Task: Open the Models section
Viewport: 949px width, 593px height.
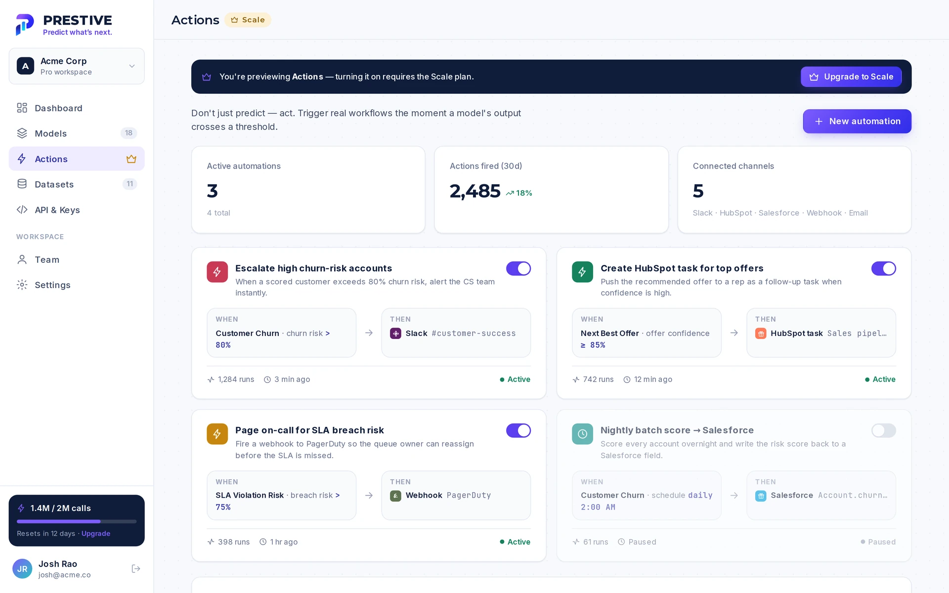Action: (x=77, y=133)
